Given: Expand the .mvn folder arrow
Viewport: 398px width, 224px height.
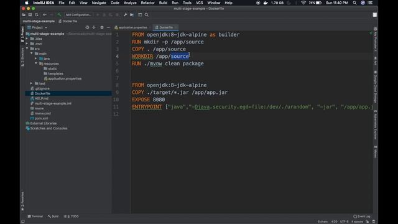Looking at the screenshot, I should [x=27, y=44].
